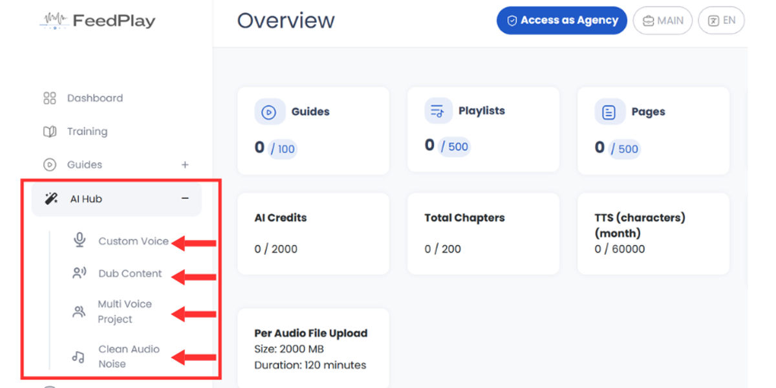Click the Custom Voice microphone icon

tap(80, 241)
